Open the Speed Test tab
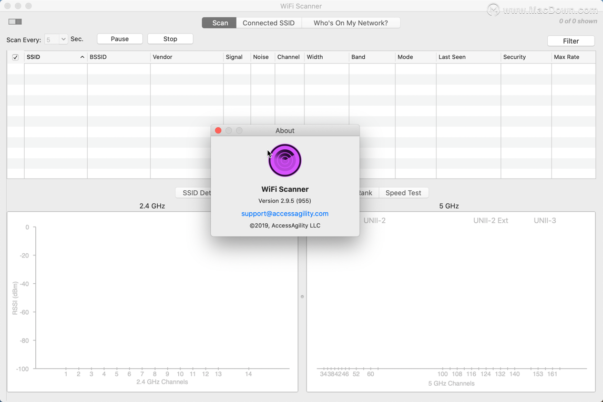 click(403, 193)
